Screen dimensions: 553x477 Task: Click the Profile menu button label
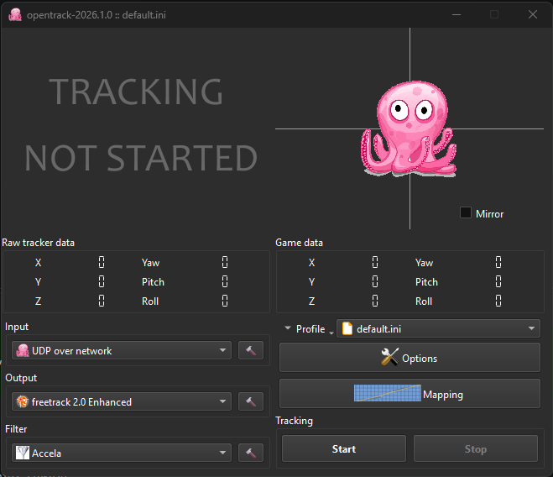310,329
